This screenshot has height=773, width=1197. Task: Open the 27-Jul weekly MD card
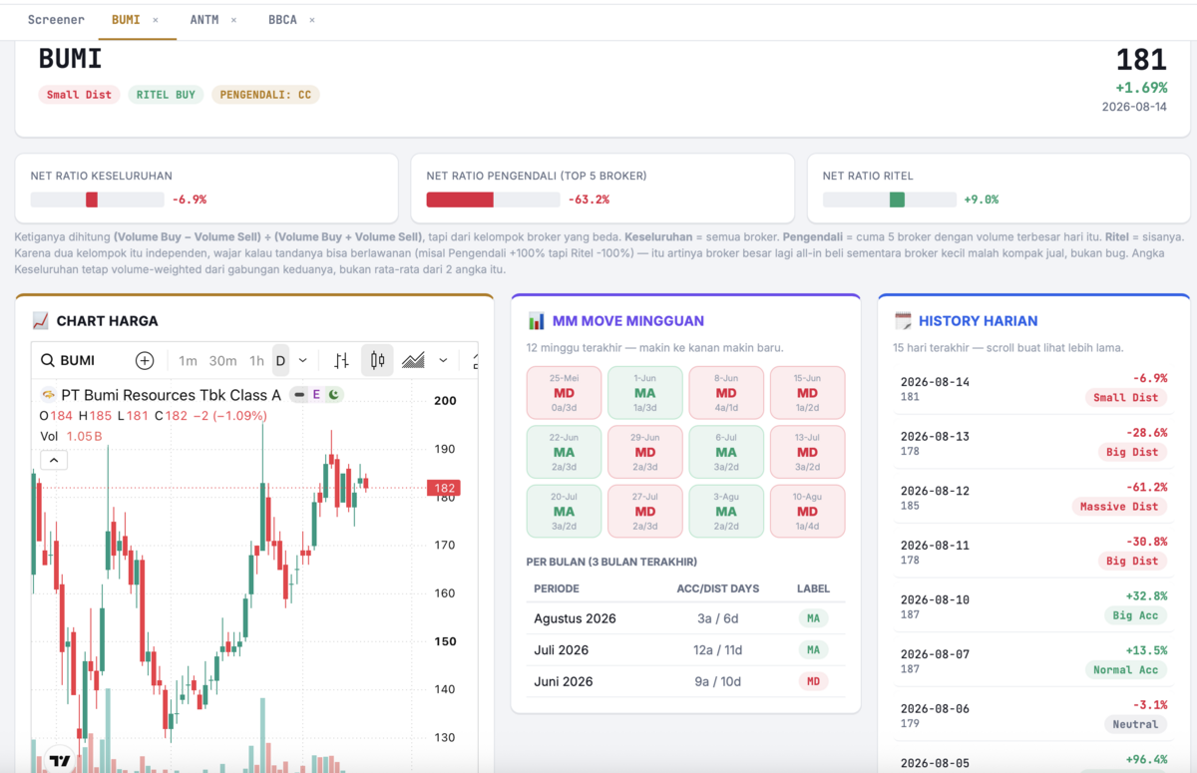[644, 511]
